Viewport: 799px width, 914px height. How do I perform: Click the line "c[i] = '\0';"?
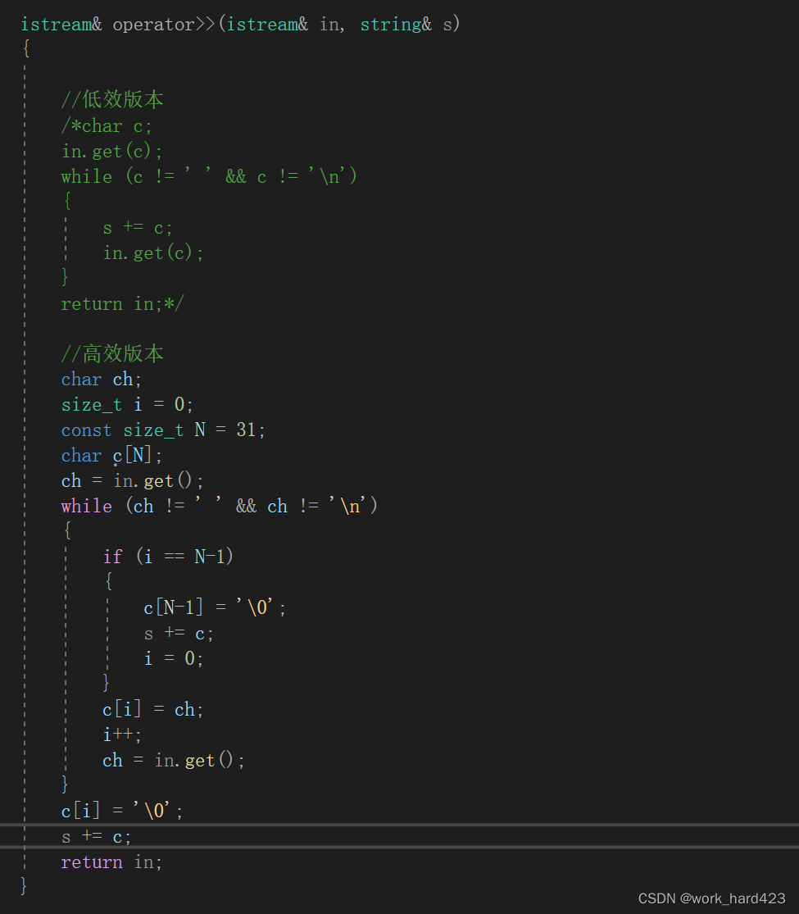click(x=122, y=811)
